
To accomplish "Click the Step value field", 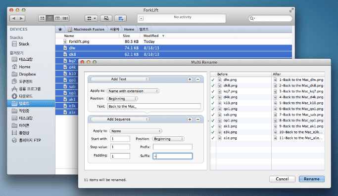I will [x=120, y=147].
